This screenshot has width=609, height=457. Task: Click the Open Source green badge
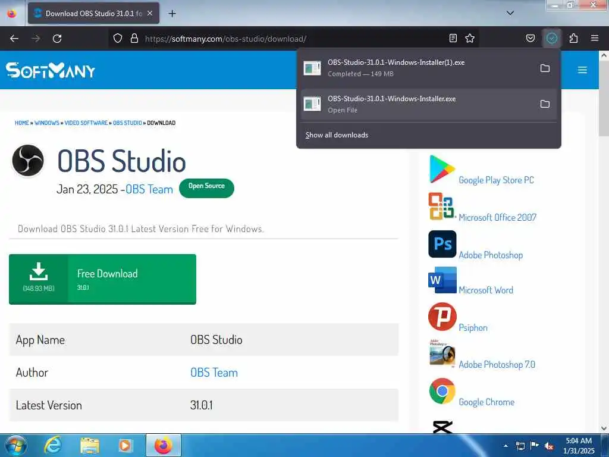[x=206, y=188]
